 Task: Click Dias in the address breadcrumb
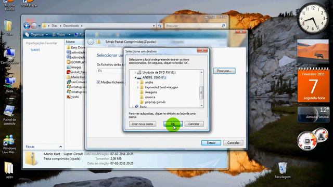pyautogui.click(x=55, y=25)
